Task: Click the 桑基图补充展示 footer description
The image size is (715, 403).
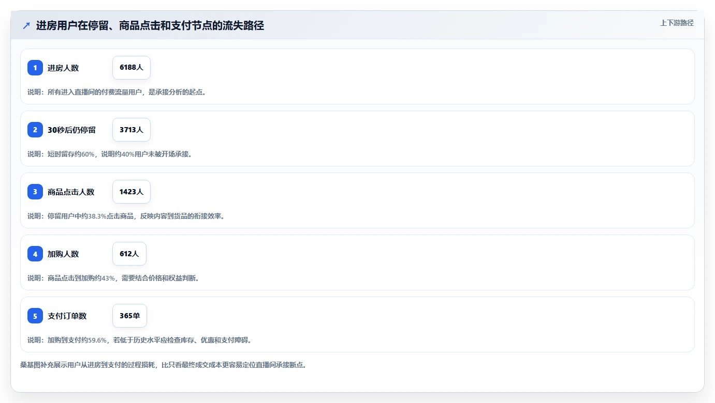Action: click(x=163, y=365)
